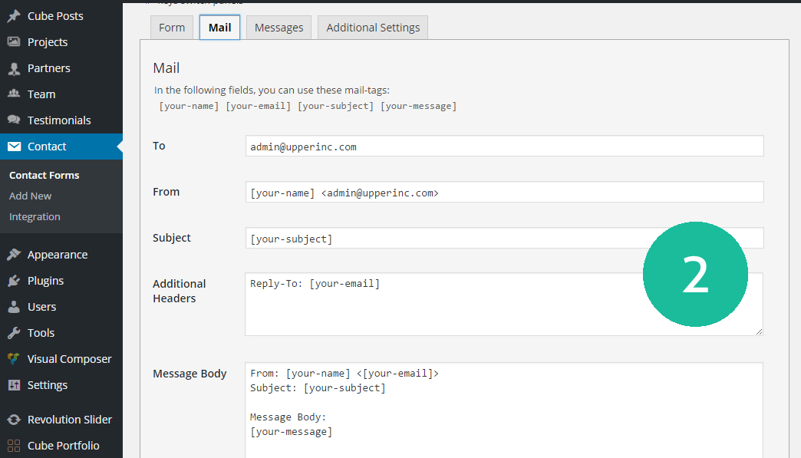Screen dimensions: 801x458
Task: Click the Projects image icon in sidebar
Action: point(14,42)
